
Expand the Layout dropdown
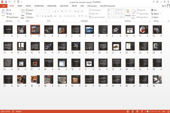tap(30, 10)
